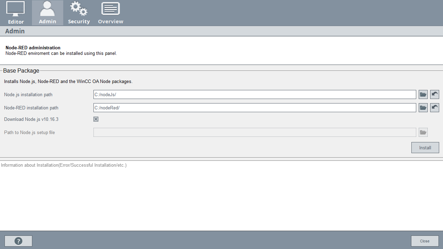
Task: Click the 'Download Node.js v10.16.3' label
Action: 31,119
